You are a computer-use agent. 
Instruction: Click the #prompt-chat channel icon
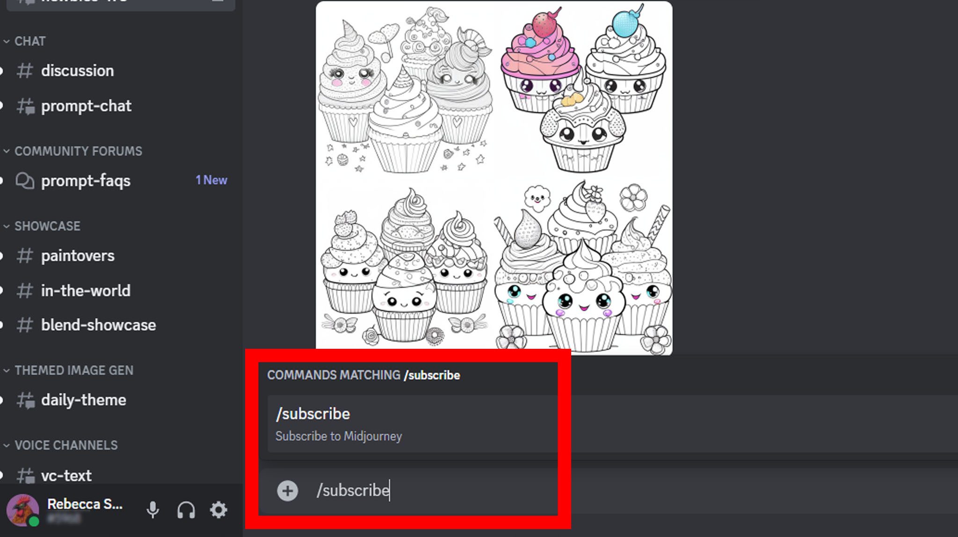pos(26,105)
